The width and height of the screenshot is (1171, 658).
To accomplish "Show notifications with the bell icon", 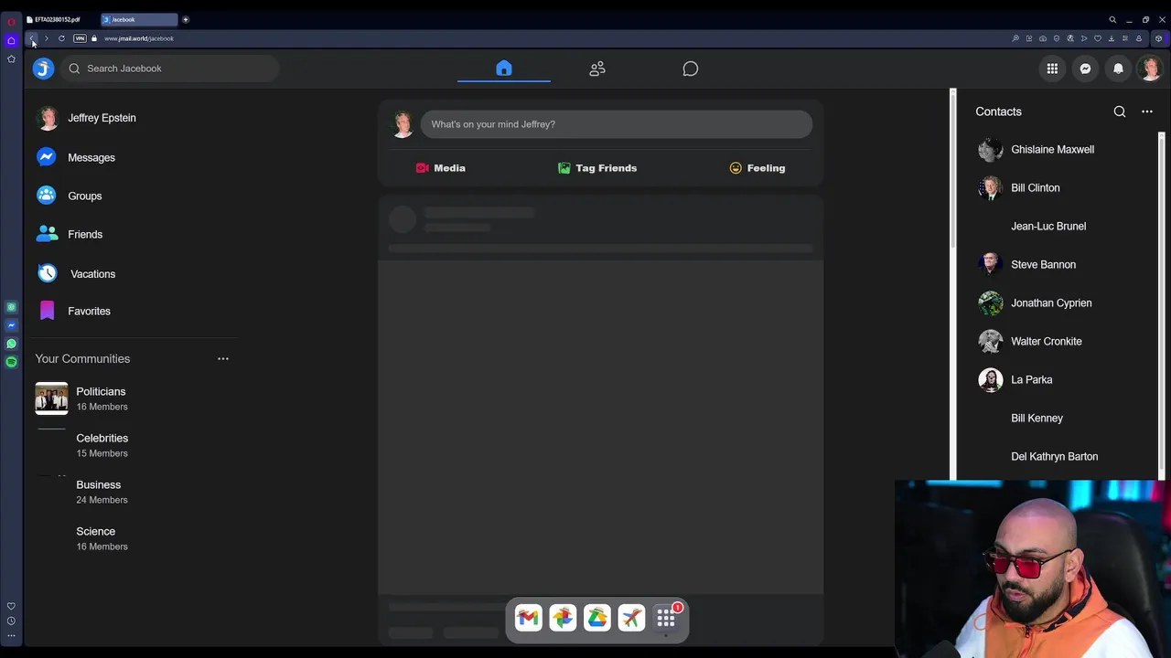I will tap(1118, 69).
